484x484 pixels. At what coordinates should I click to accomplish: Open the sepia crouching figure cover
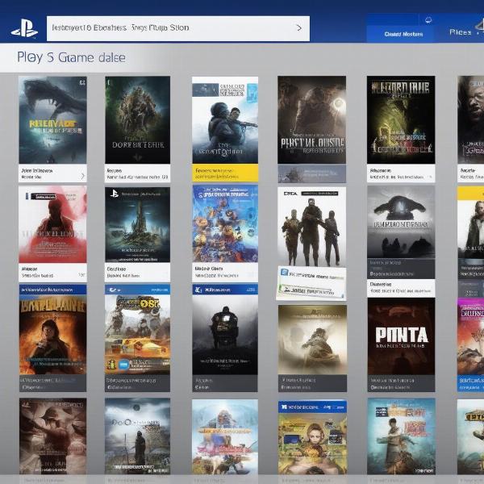pos(312,340)
